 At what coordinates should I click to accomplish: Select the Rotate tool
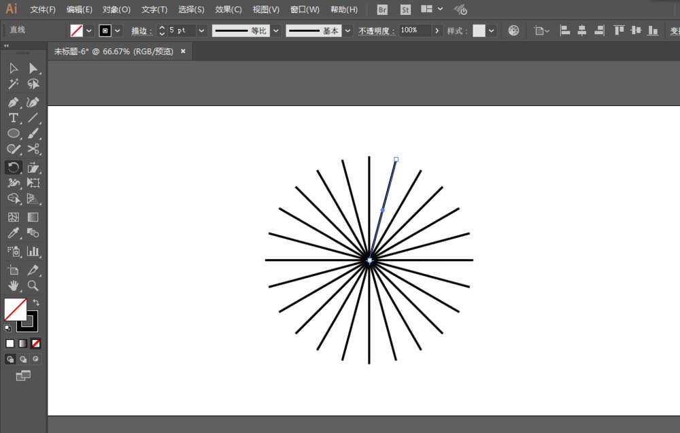[x=14, y=167]
